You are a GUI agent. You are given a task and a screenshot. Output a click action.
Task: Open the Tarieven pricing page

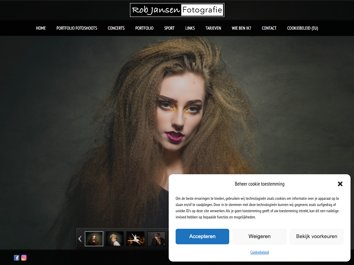click(213, 28)
